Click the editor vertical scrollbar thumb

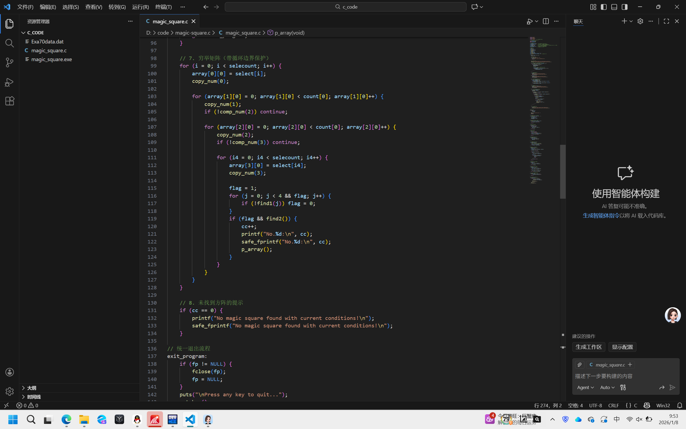tap(563, 172)
